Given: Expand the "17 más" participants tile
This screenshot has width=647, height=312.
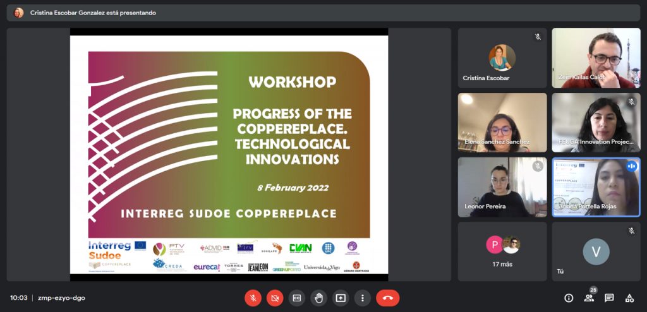Looking at the screenshot, I should (502, 250).
